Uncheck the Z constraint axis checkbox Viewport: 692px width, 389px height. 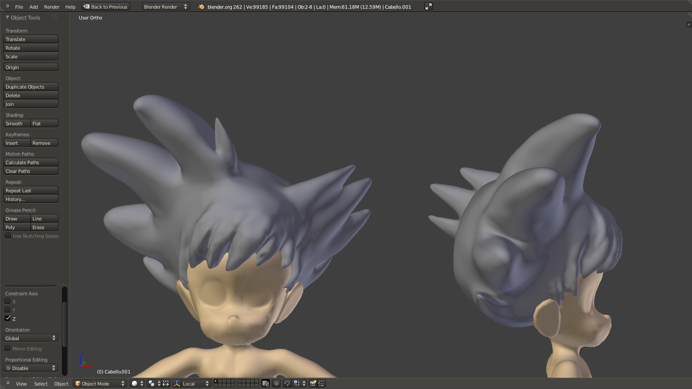click(8, 318)
